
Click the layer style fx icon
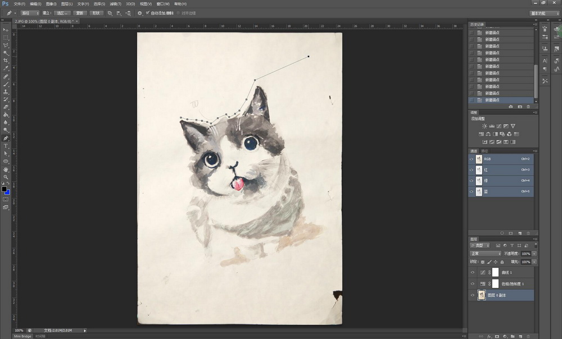(x=490, y=337)
